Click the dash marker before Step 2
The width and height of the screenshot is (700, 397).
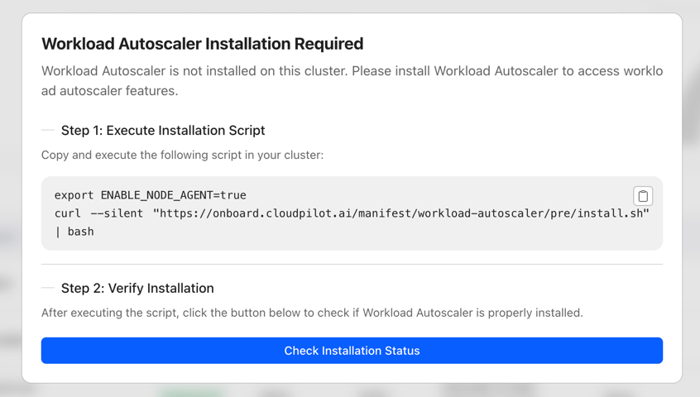(48, 289)
